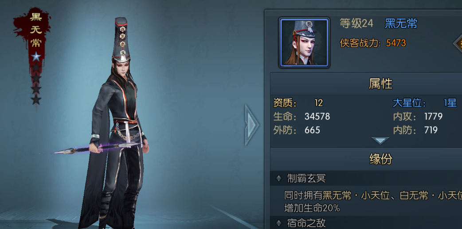Click the second dark star on the banner
462x229 pixels.
click(36, 79)
